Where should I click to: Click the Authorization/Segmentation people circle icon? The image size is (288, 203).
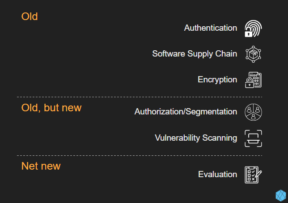(253, 112)
